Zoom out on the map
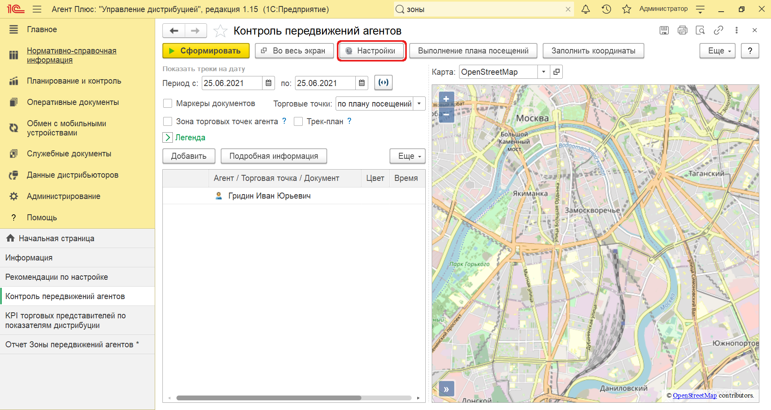Screen dimensions: 771x410 click(446, 115)
